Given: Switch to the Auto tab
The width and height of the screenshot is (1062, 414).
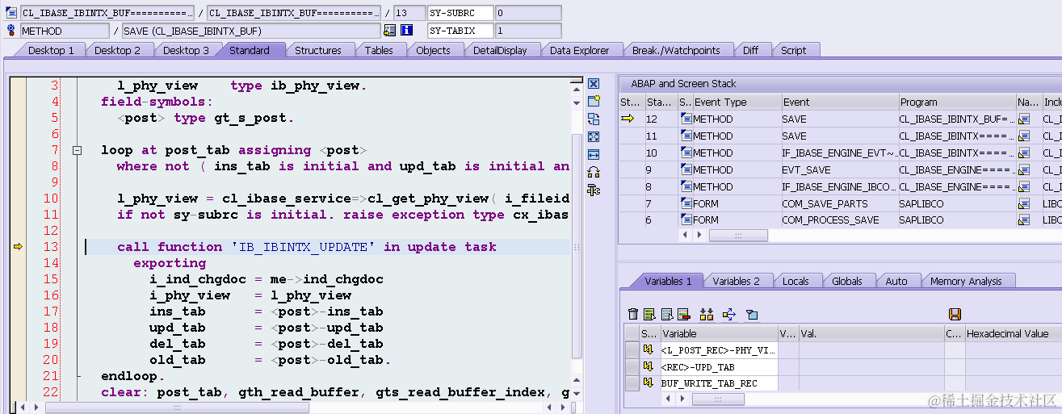Looking at the screenshot, I should point(896,281).
